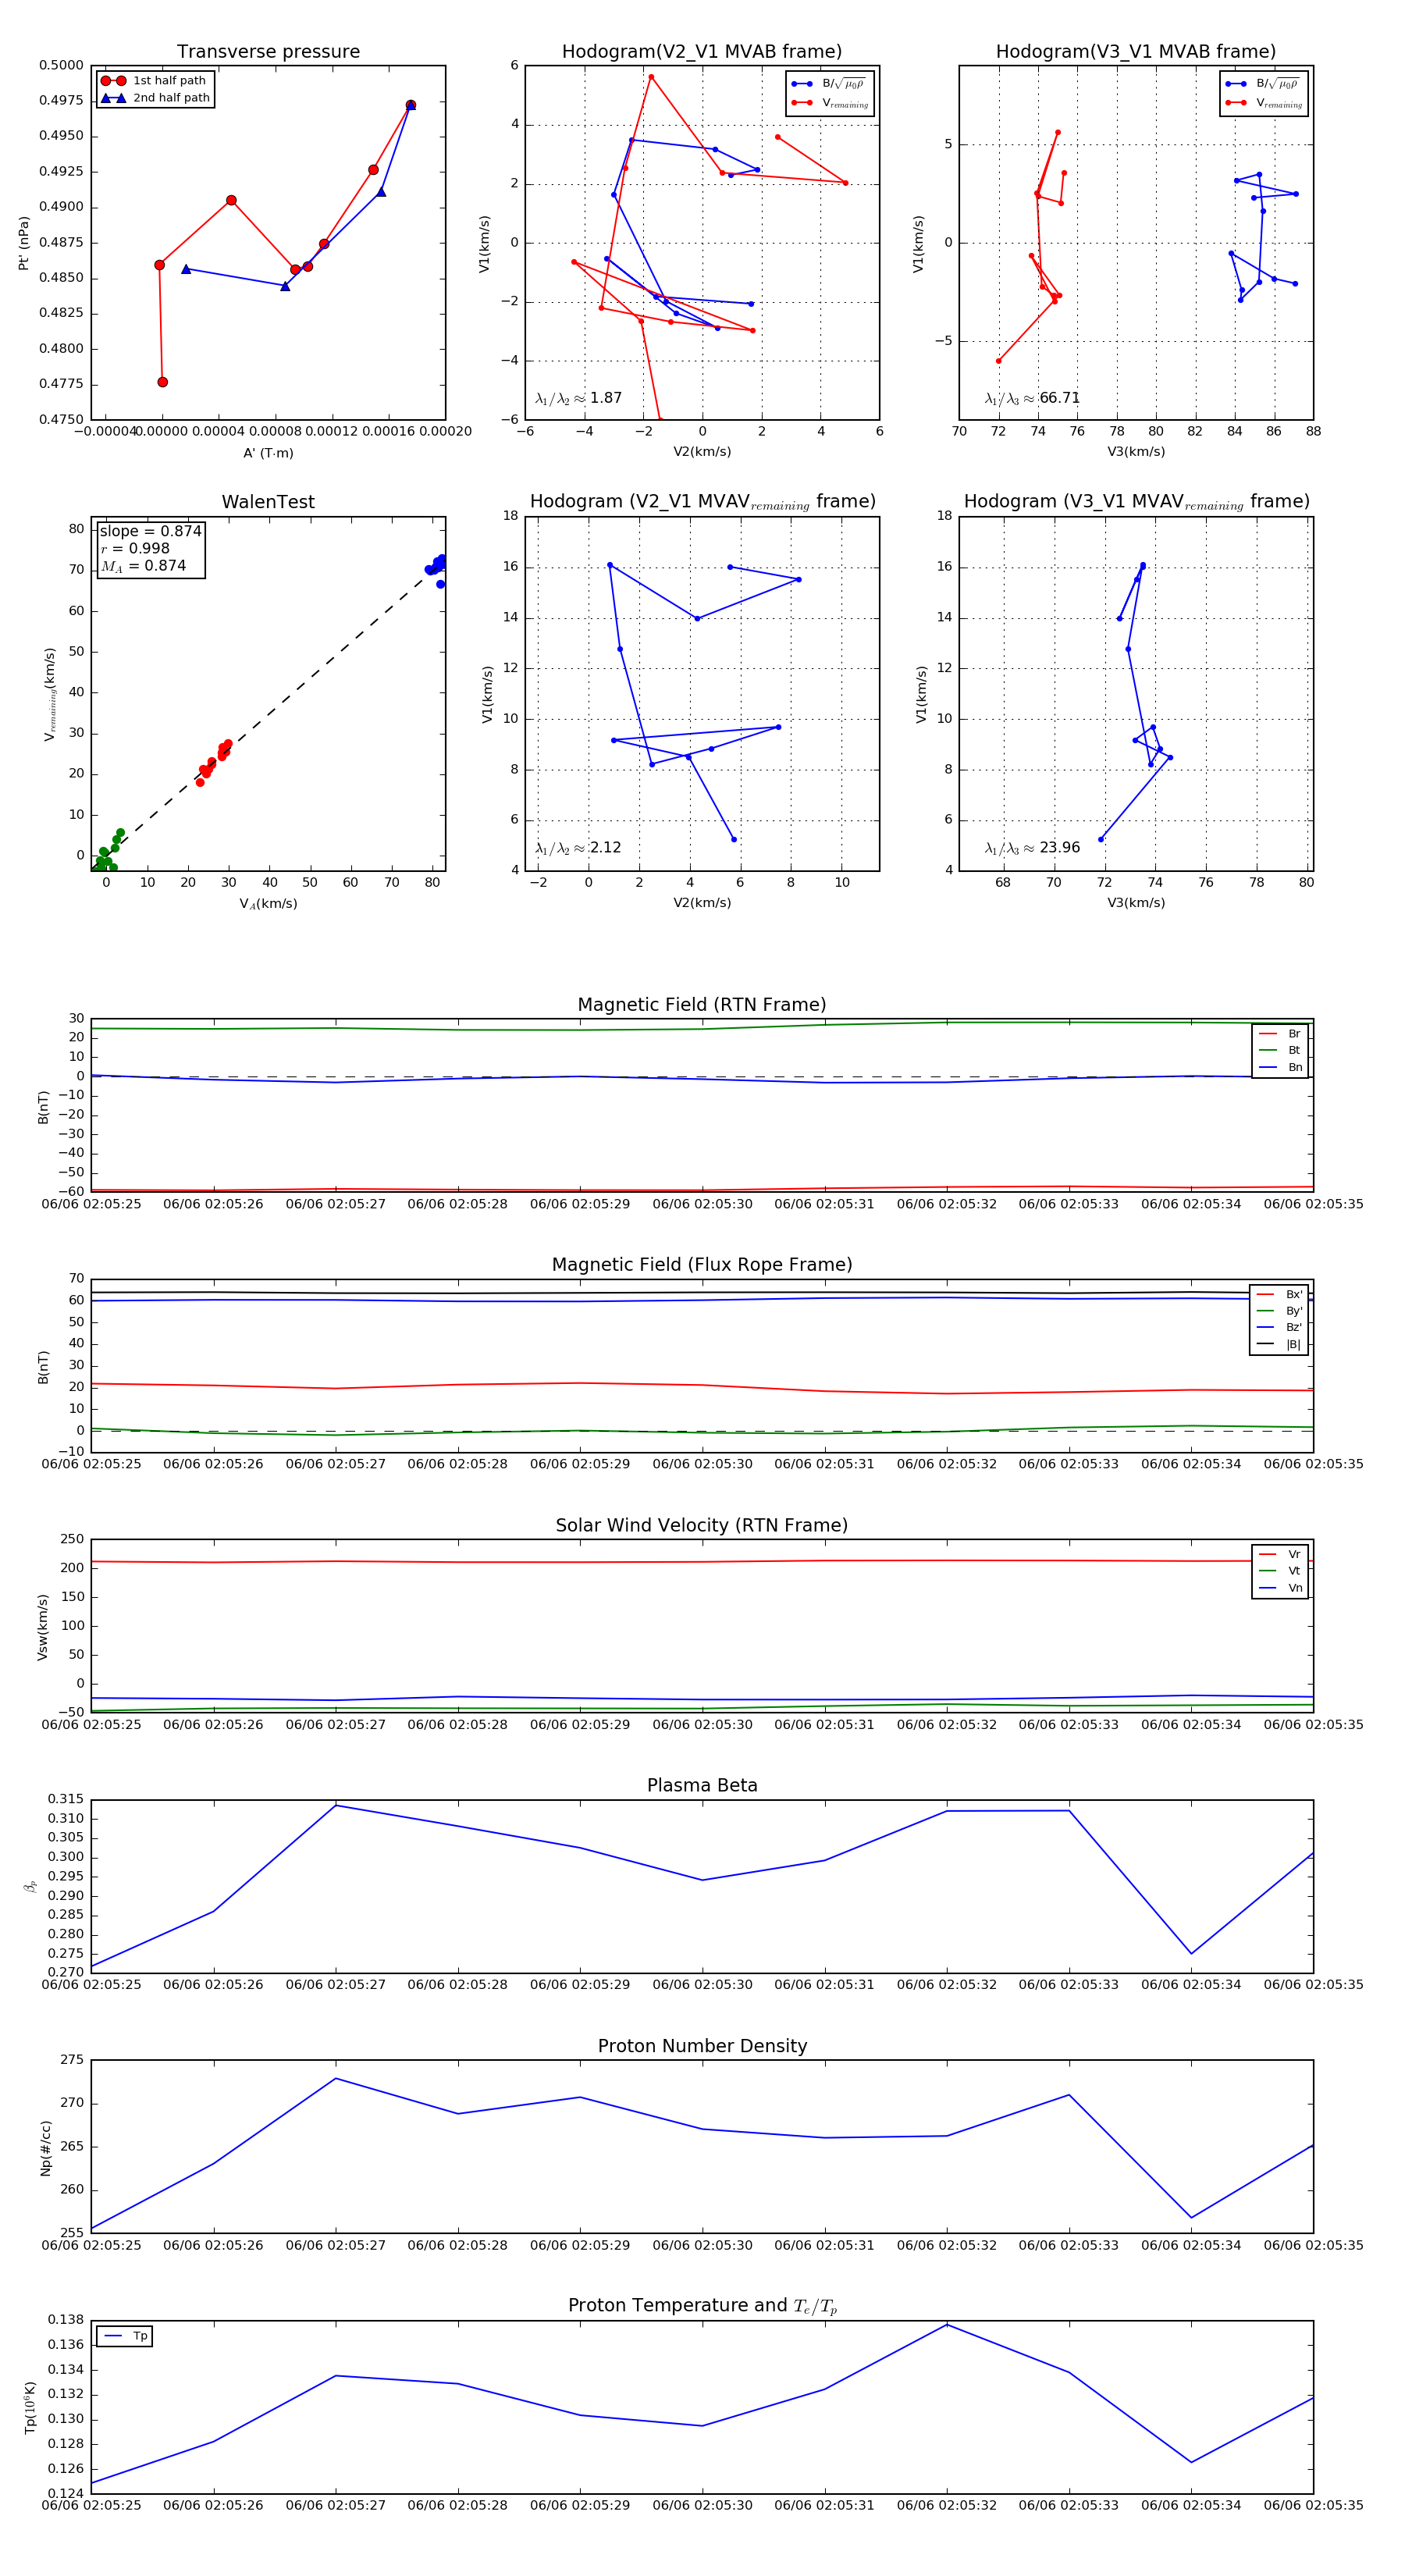Click the green data cluster in WalenTest plot
Viewport: 1405px width, 2576px height.
coord(106,852)
